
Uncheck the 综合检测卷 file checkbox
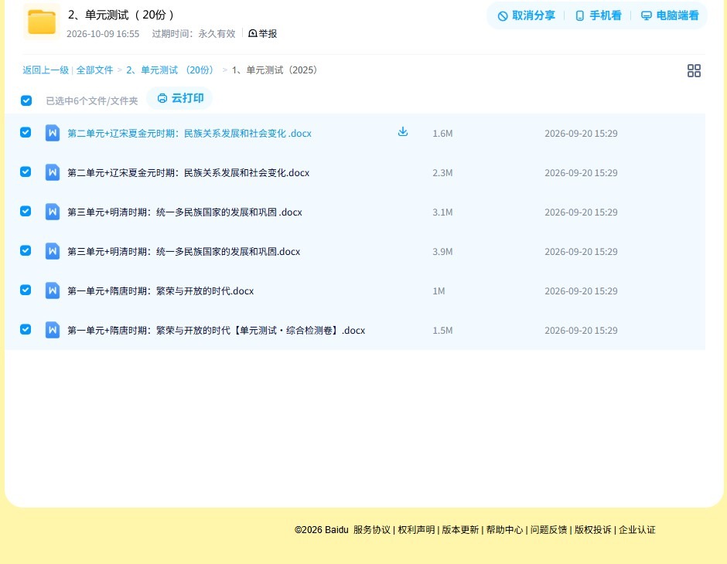26,329
